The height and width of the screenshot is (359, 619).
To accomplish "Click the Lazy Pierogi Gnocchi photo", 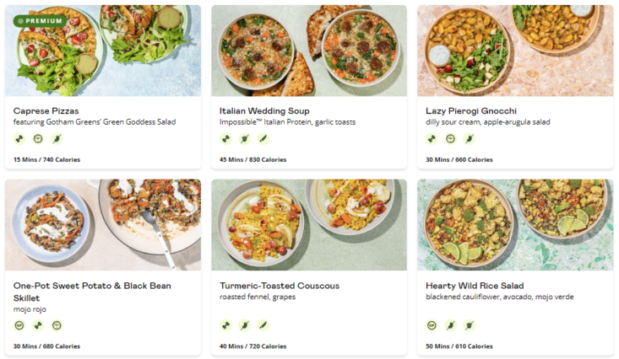I will click(515, 51).
